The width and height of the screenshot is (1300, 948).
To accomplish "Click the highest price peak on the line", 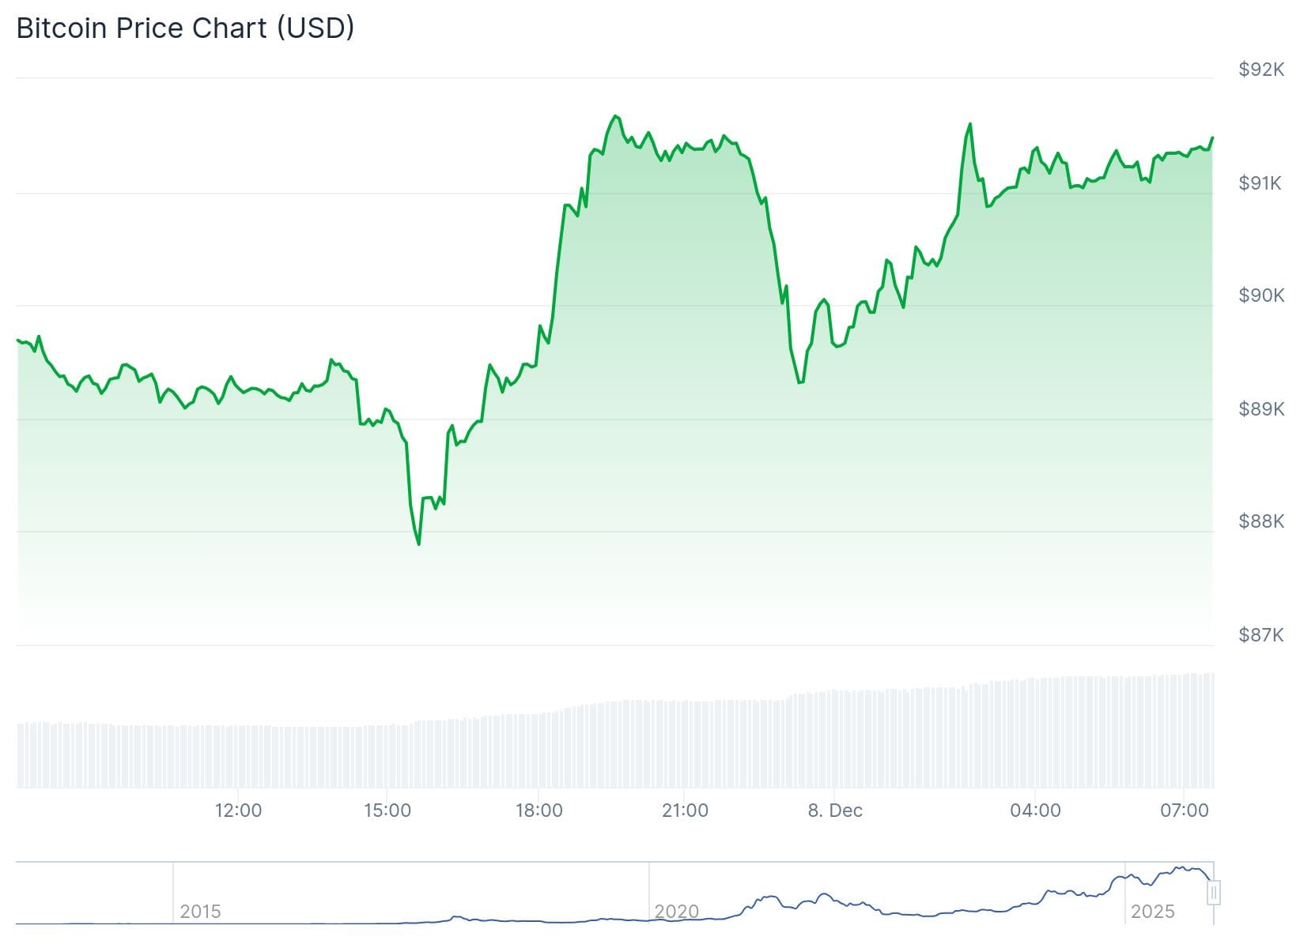I will [x=615, y=116].
